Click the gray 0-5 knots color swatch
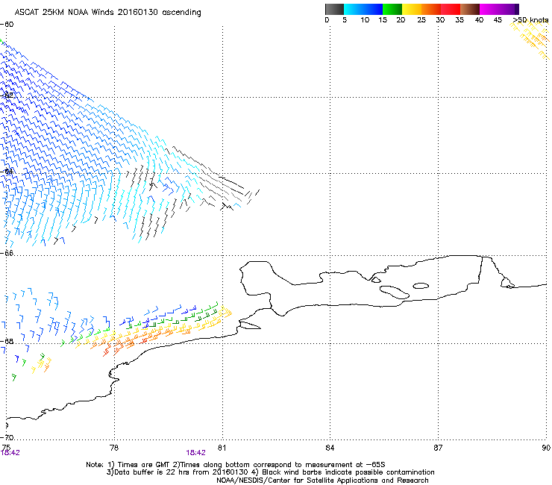 click(x=334, y=9)
